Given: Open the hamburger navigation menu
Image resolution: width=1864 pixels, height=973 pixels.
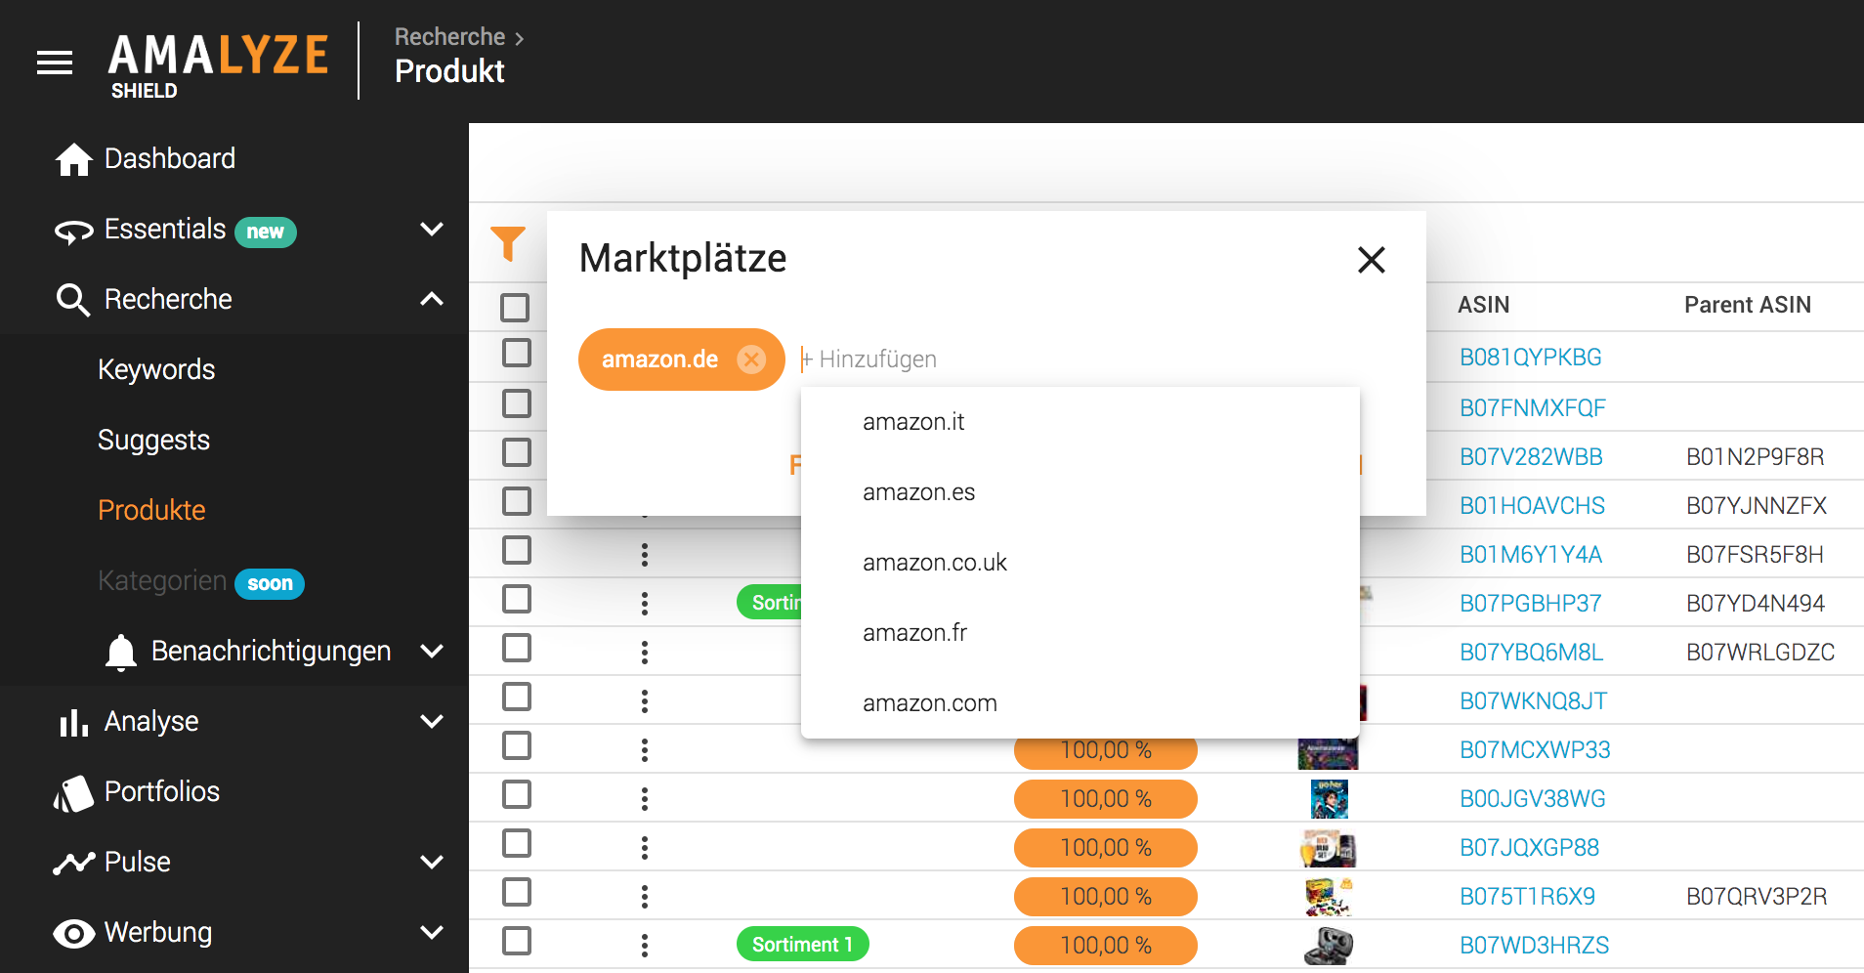Looking at the screenshot, I should pyautogui.click(x=55, y=63).
